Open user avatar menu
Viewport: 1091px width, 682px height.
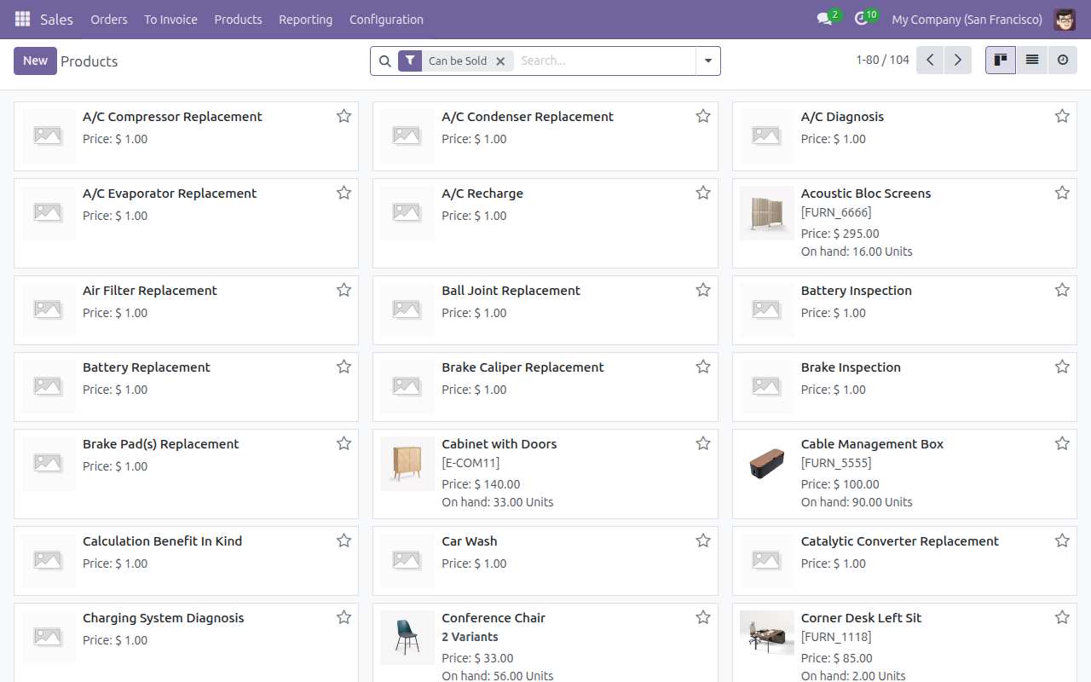click(x=1065, y=19)
